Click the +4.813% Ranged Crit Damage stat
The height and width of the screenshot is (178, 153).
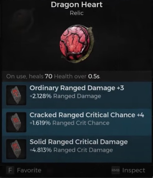pos(71,150)
